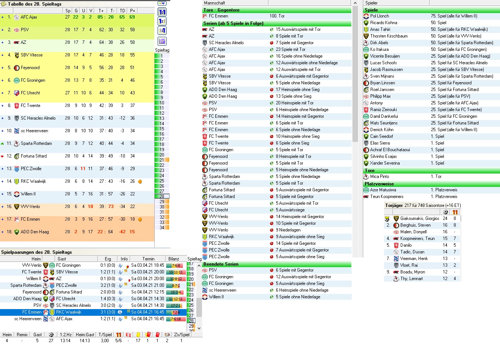Click orange arrow at FC Emmen table row
The image size is (500, 344).
140,219
